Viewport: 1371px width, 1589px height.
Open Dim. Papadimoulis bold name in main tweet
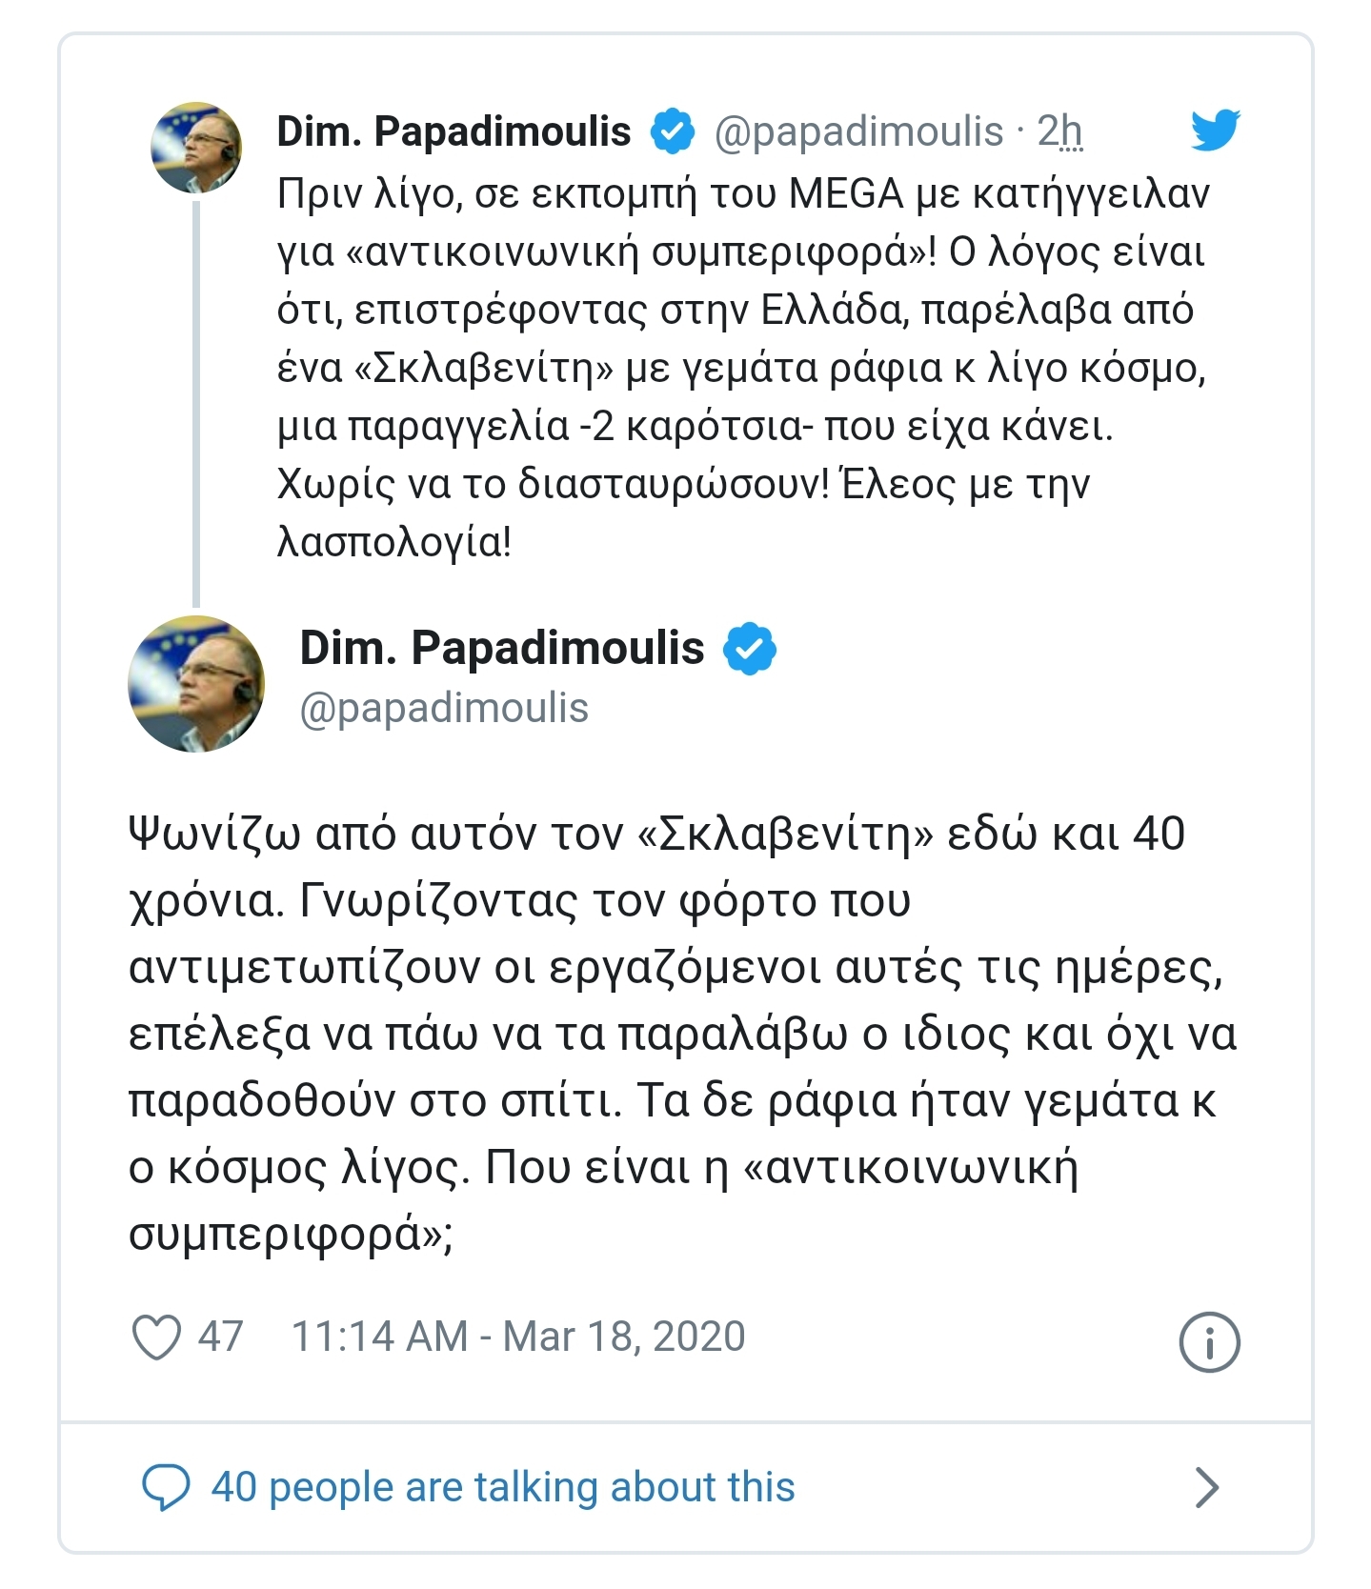click(x=502, y=648)
